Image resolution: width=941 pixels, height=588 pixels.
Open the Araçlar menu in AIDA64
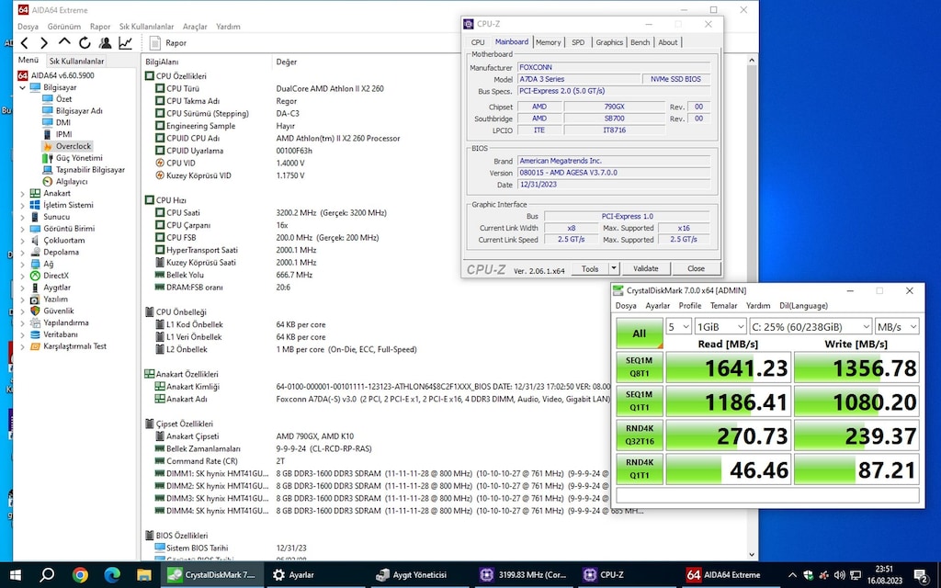pos(195,27)
